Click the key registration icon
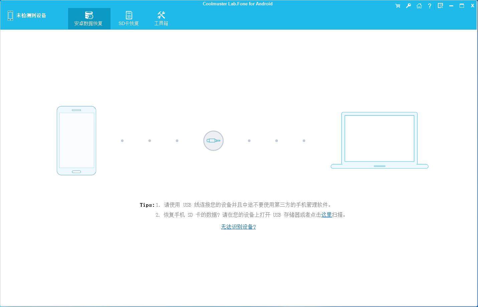478x307 pixels. pyautogui.click(x=408, y=6)
